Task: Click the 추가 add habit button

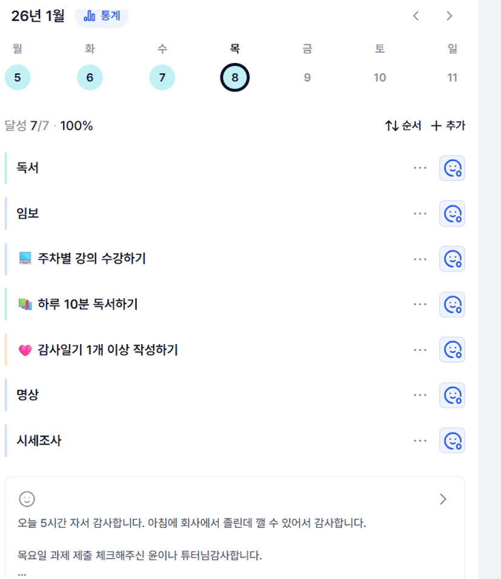Action: click(x=448, y=126)
